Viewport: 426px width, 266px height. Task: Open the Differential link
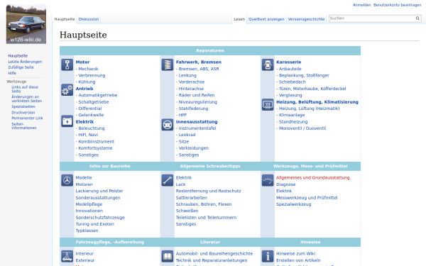point(90,109)
